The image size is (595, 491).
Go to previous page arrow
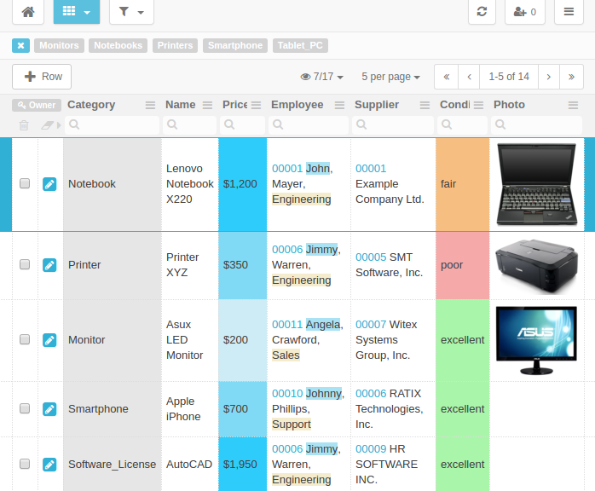click(x=470, y=77)
